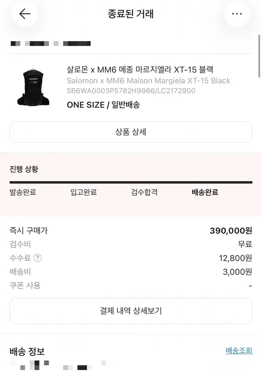262x382 pixels.
Task: Open 결제 내역 상세보기 button
Action: [131, 311]
